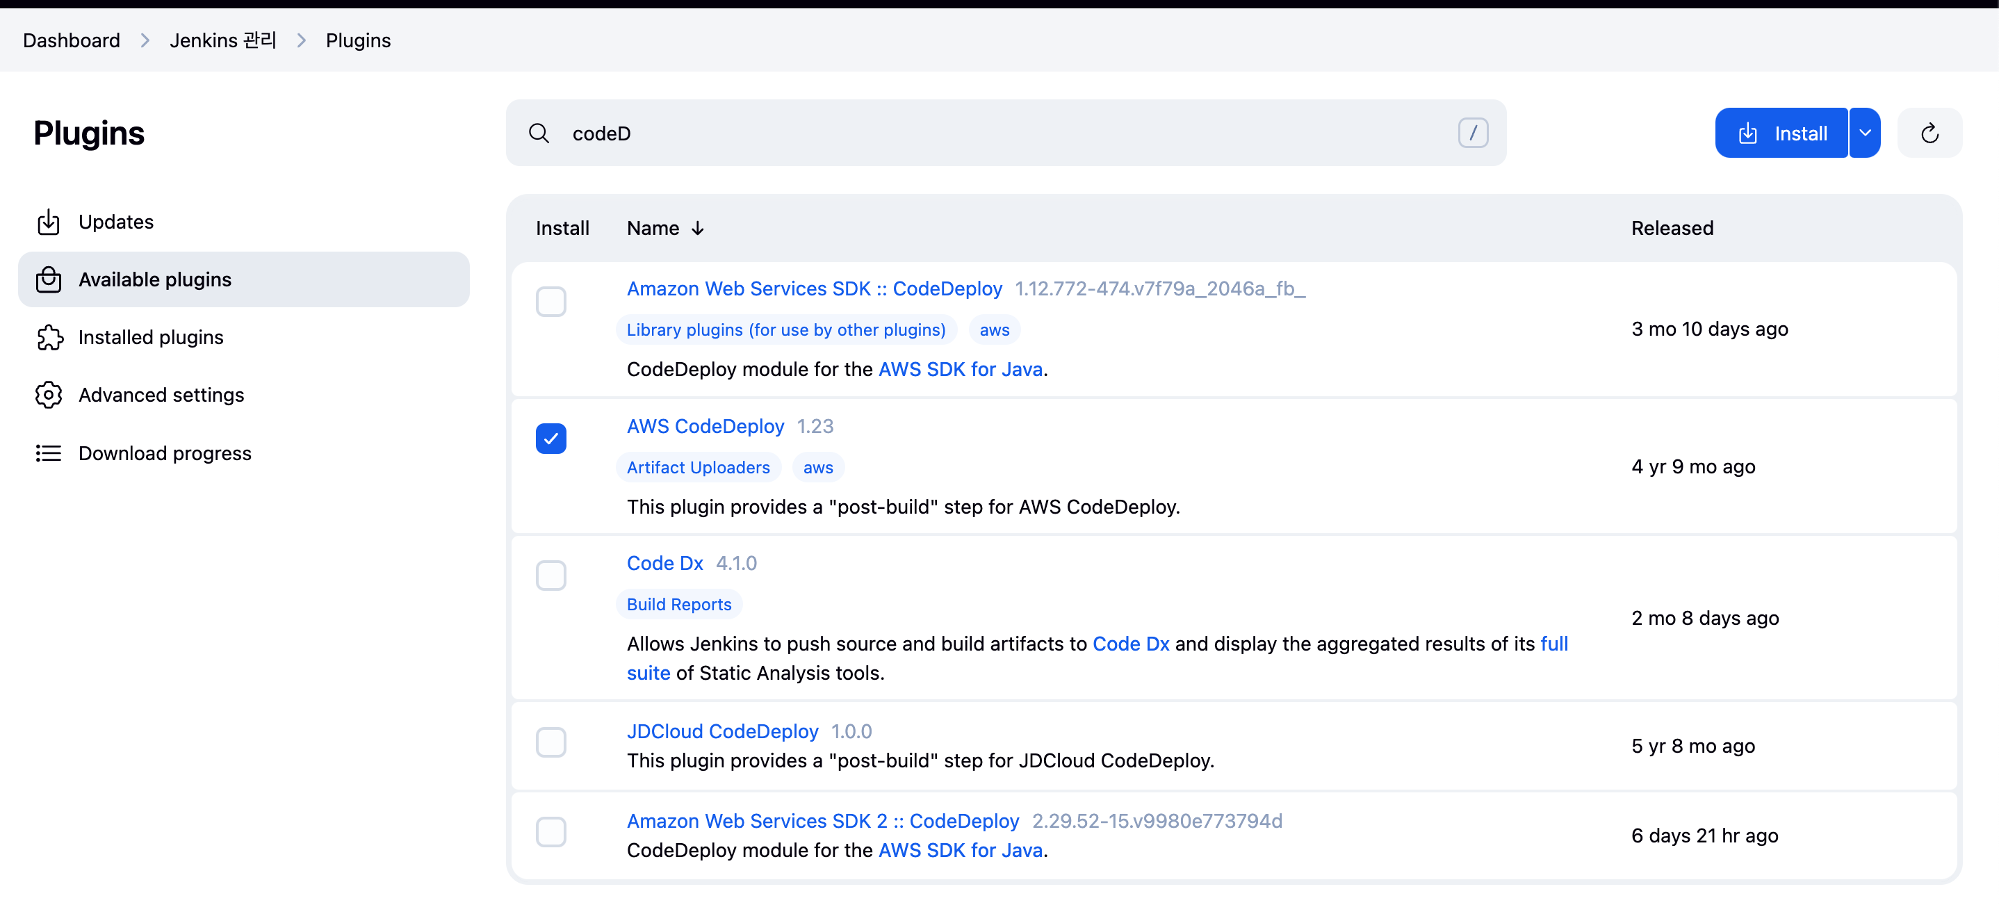
Task: Tick the JDCloud CodeDeploy checkbox
Action: (x=550, y=742)
